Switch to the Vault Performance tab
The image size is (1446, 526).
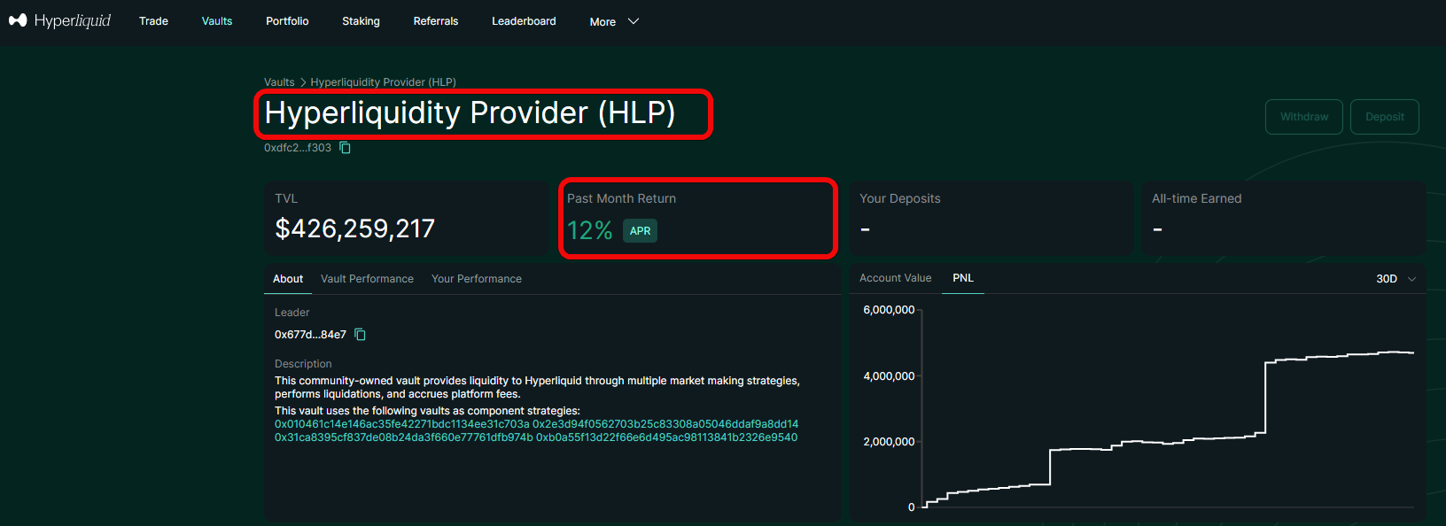tap(367, 279)
